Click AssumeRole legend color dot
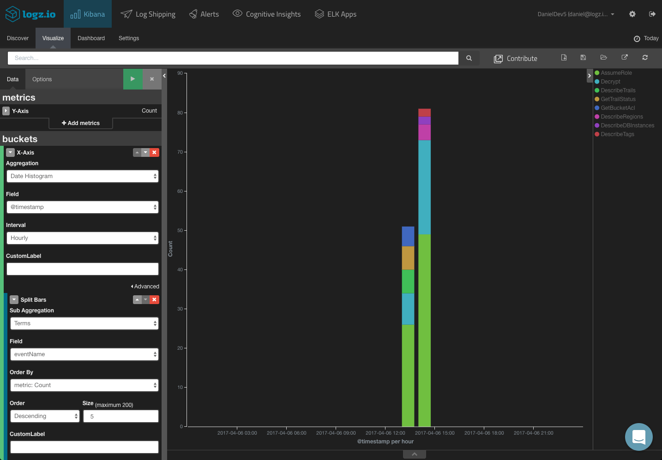The image size is (662, 460). click(x=597, y=73)
